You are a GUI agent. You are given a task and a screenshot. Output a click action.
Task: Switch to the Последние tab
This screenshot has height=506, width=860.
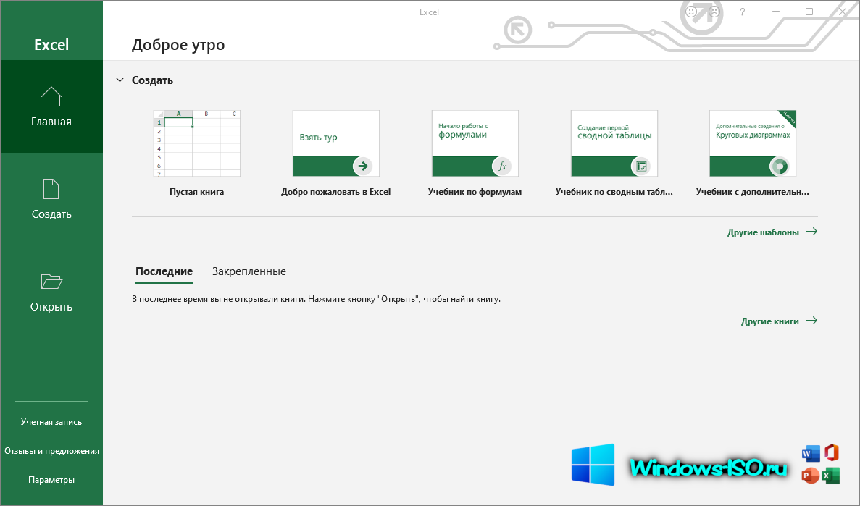[164, 271]
